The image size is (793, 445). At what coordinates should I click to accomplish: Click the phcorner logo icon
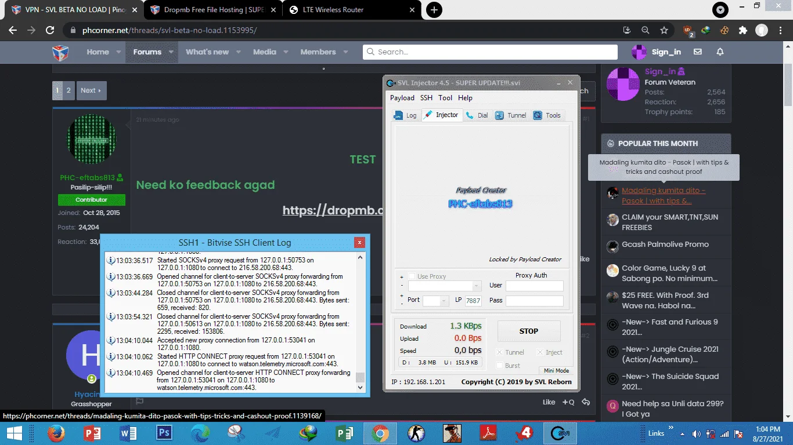pos(60,52)
